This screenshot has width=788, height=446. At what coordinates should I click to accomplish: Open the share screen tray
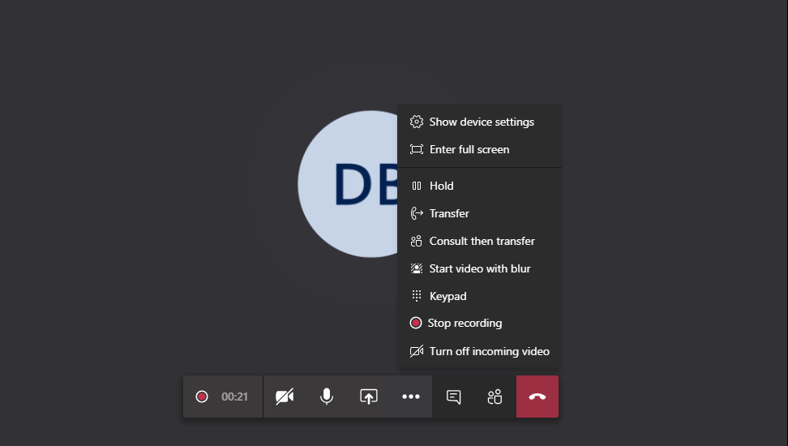pyautogui.click(x=368, y=397)
